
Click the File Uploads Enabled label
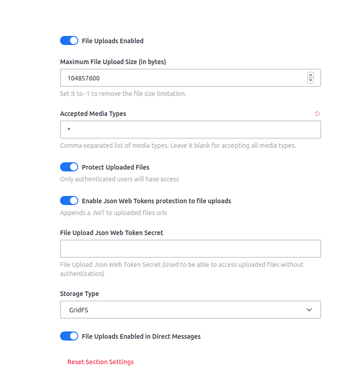[112, 40]
